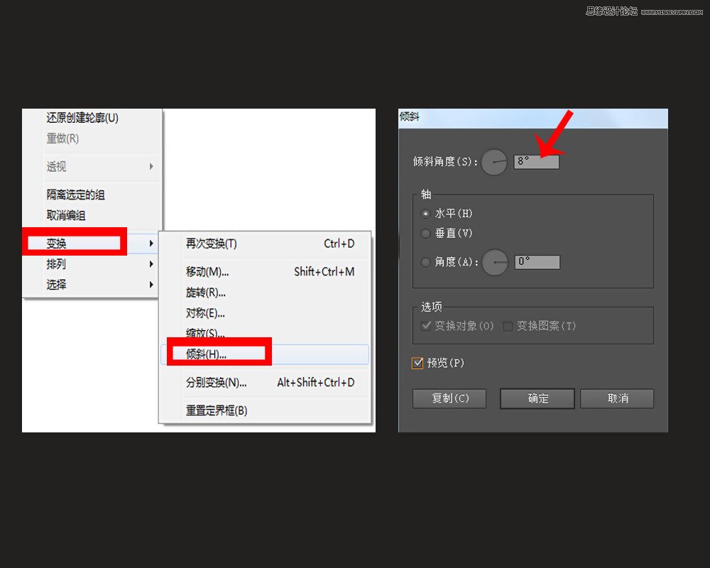
Task: Select 取消编组 from the context menu
Action: point(64,215)
